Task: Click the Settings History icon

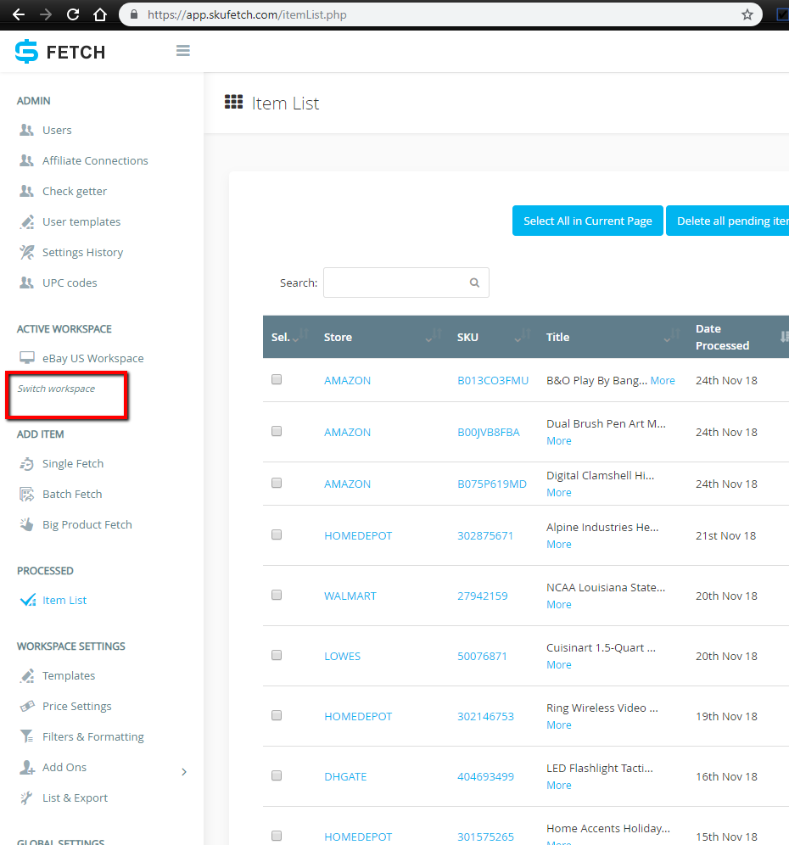Action: [x=26, y=252]
